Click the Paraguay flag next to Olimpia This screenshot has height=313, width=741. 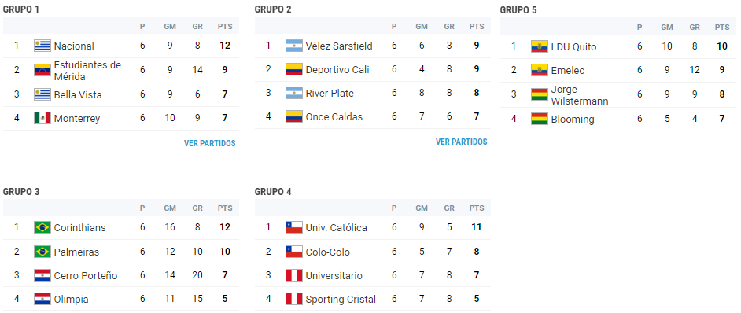click(x=42, y=300)
